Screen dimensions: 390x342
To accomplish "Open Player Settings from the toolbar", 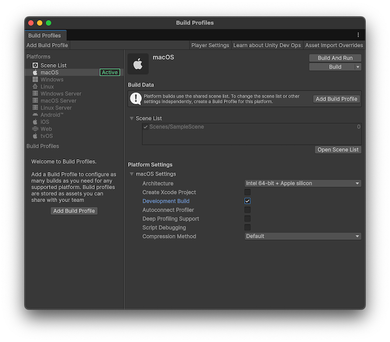I will 210,46.
